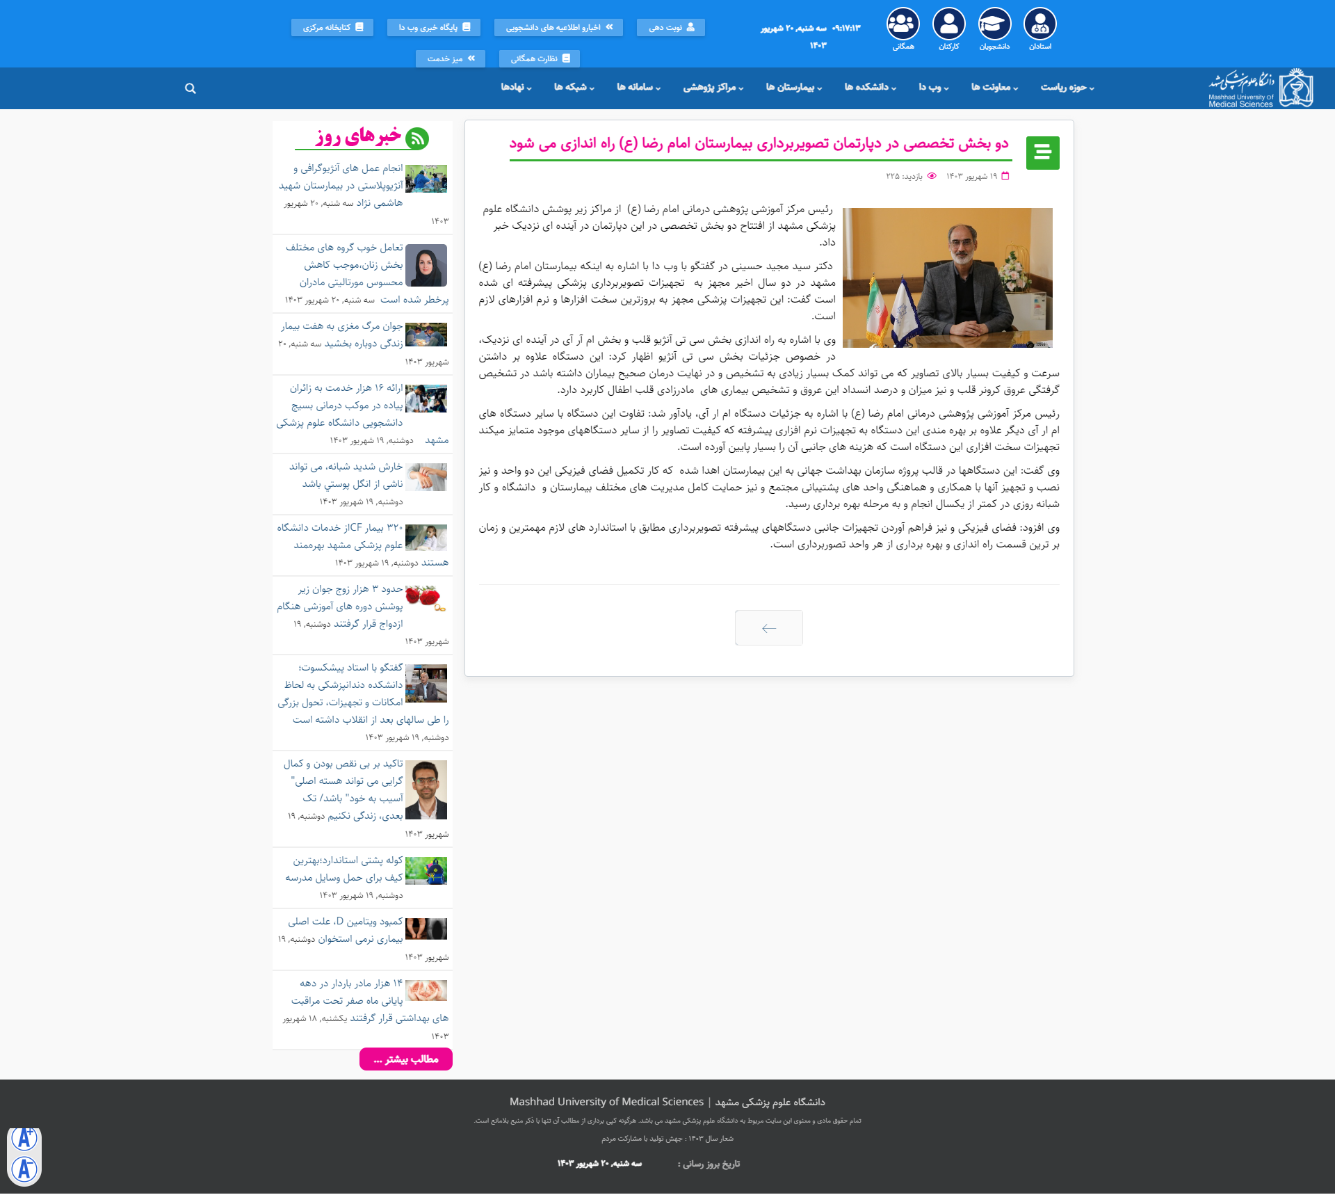Open the school backpack news thumbnail
The image size is (1335, 1195).
(426, 870)
